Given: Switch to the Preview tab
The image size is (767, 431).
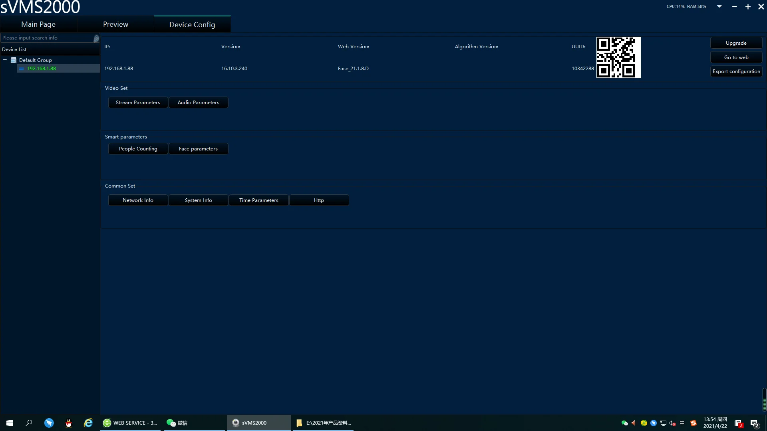Looking at the screenshot, I should [x=115, y=24].
